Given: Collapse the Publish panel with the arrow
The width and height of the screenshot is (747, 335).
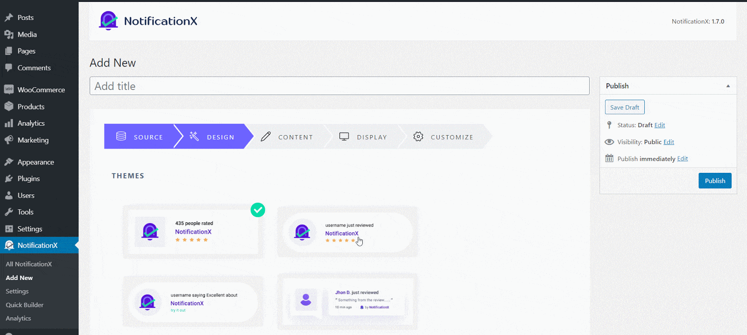Looking at the screenshot, I should 728,86.
